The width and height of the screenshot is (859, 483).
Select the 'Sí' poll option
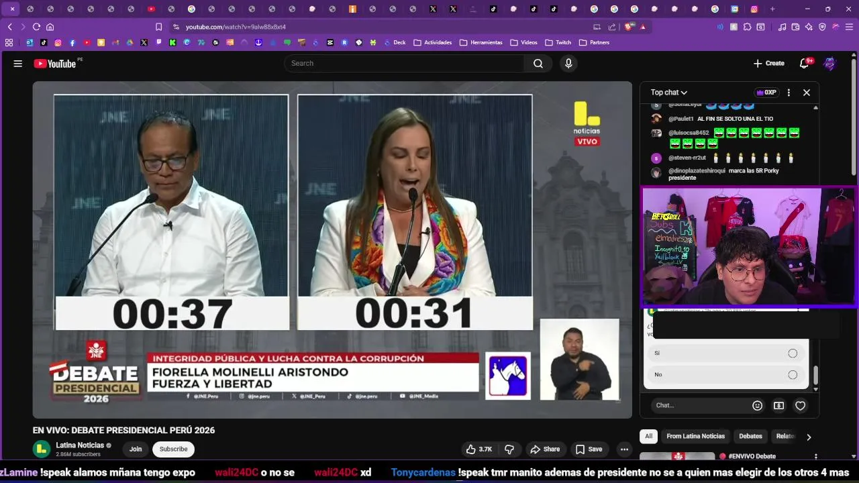725,353
